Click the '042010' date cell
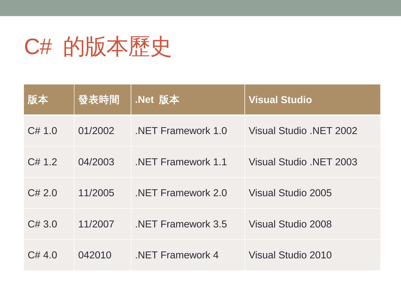The image size is (401, 301). click(x=95, y=255)
